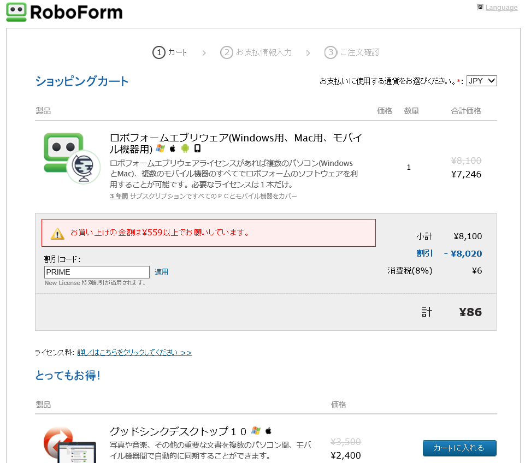Click the 小計 ¥8,100 subtotal value
The height and width of the screenshot is (463, 531).
pyautogui.click(x=468, y=236)
